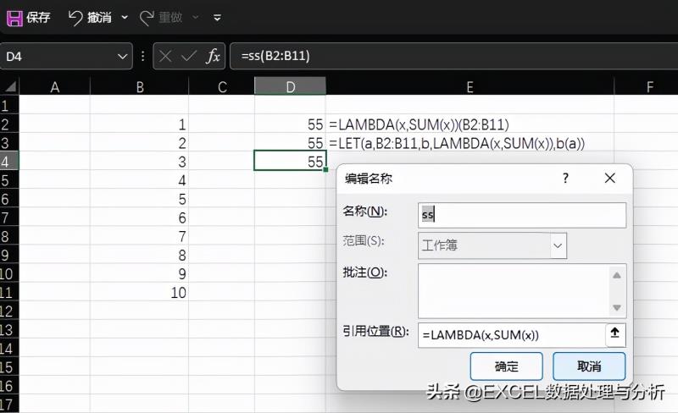678x413 pixels.
Task: Click cell B6 containing 5
Action: coord(139,199)
